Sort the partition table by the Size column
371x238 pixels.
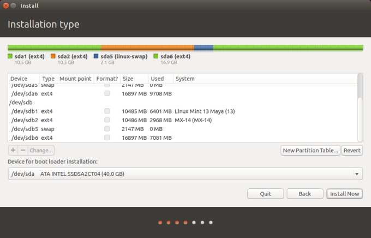pos(134,79)
